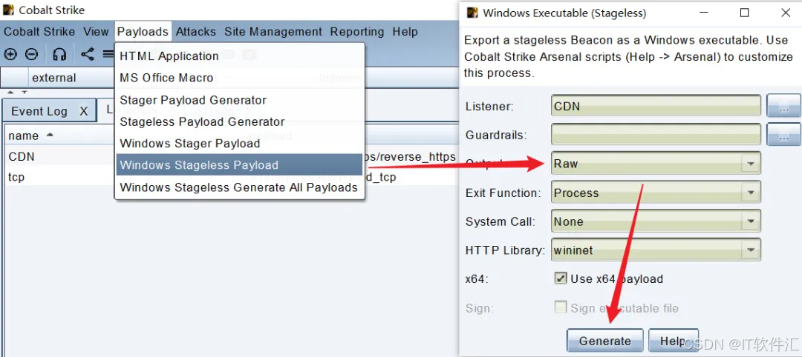Open the View menu
The height and width of the screenshot is (357, 802).
(96, 32)
